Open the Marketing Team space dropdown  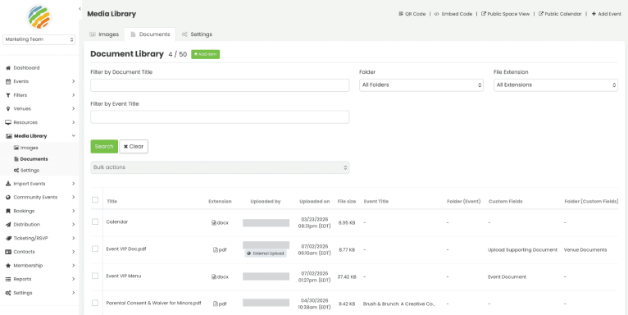click(x=39, y=39)
